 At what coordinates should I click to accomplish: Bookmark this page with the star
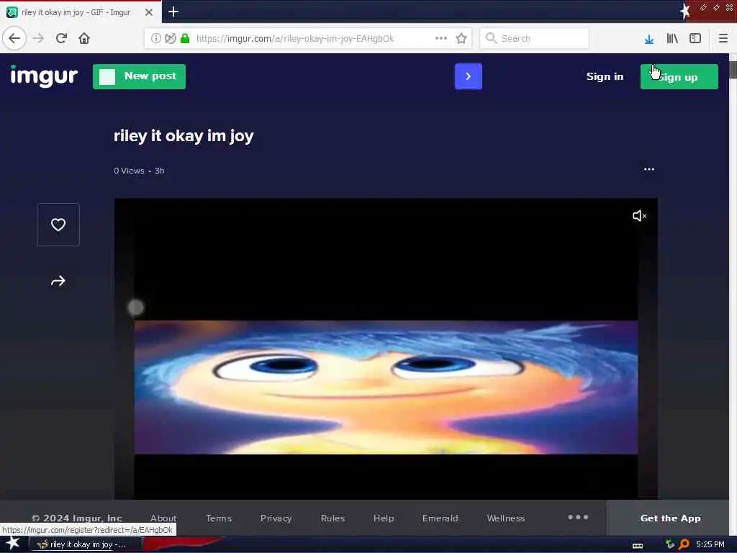click(461, 38)
